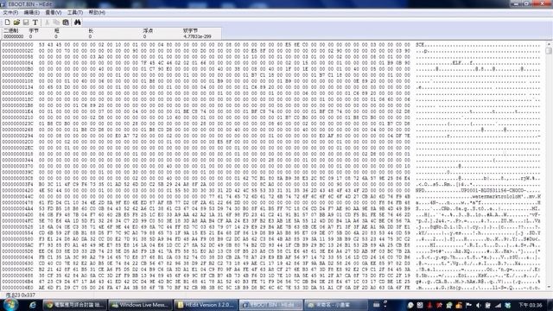The width and height of the screenshot is (553, 311).
Task: Switch to Windows Live Messenger taskbar button
Action: (140, 305)
